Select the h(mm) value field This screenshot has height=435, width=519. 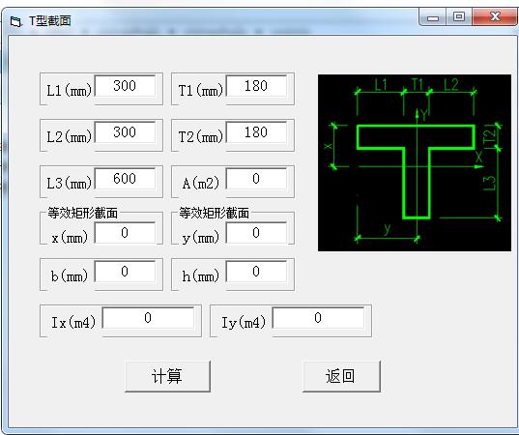pyautogui.click(x=256, y=272)
